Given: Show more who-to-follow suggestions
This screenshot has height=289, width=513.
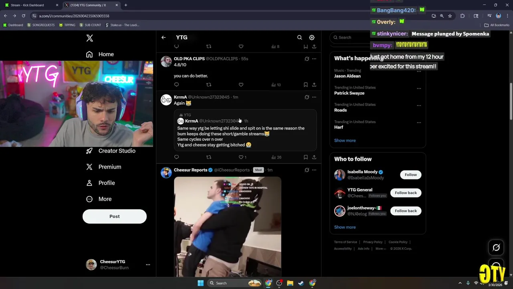Looking at the screenshot, I should pyautogui.click(x=345, y=227).
